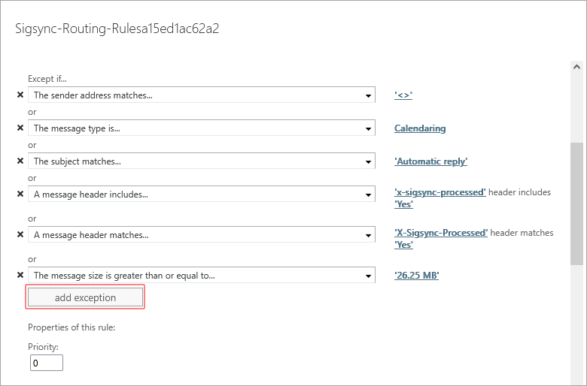Change the '26.25 MB' size value

[x=416, y=276]
